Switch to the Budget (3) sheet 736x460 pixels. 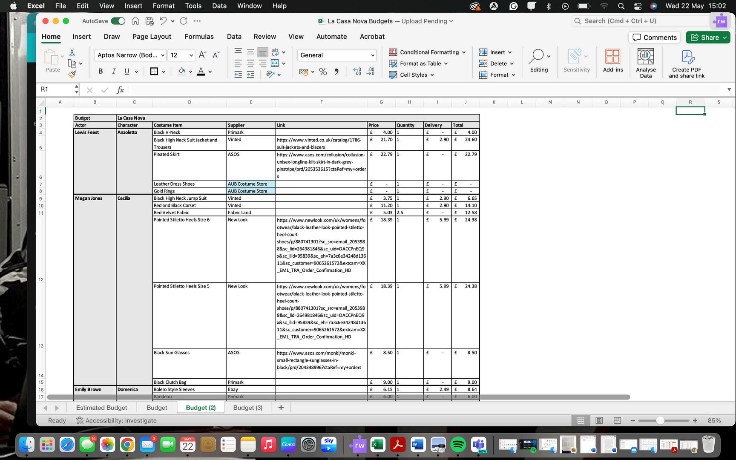pos(248,408)
